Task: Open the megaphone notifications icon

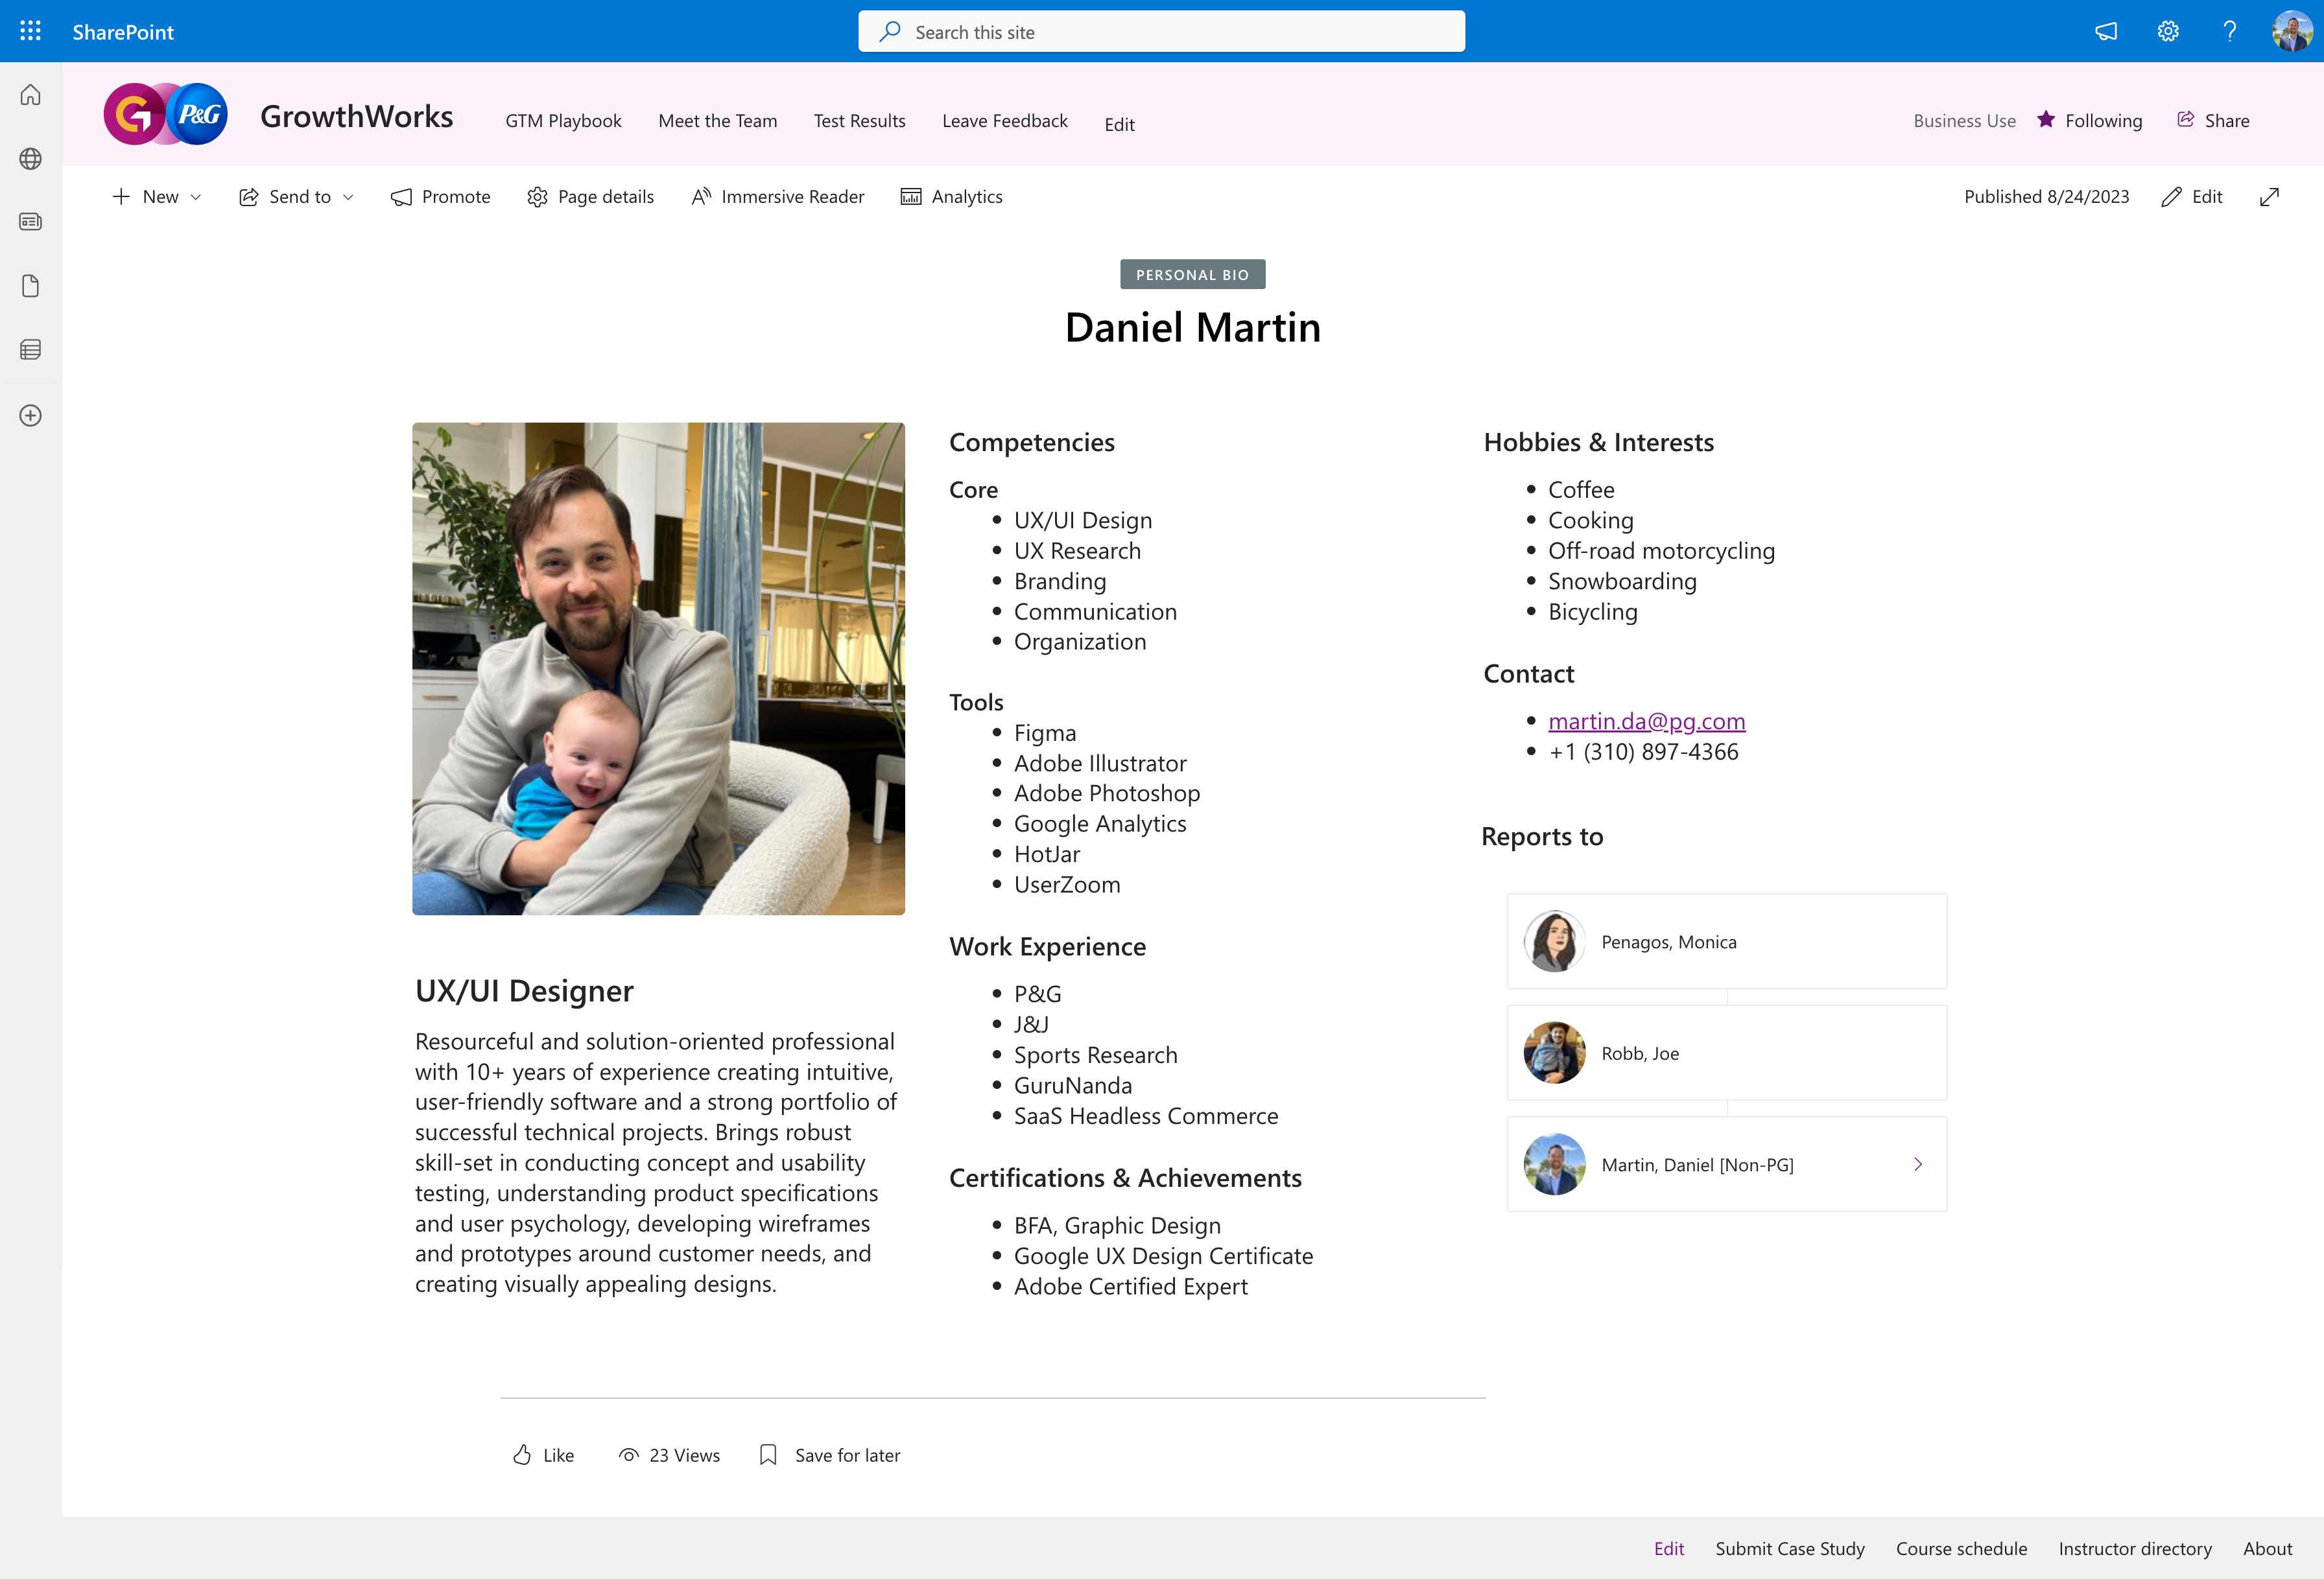Action: point(2106,32)
